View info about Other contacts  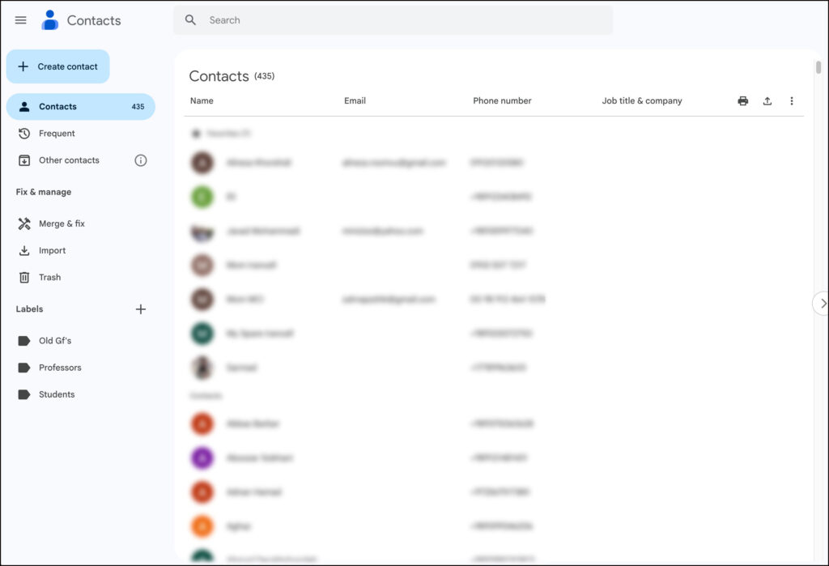click(x=141, y=160)
